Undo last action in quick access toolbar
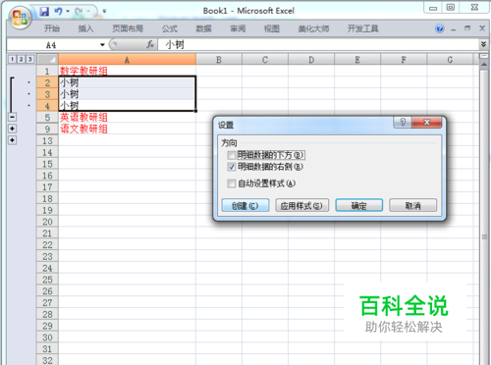 (x=58, y=12)
